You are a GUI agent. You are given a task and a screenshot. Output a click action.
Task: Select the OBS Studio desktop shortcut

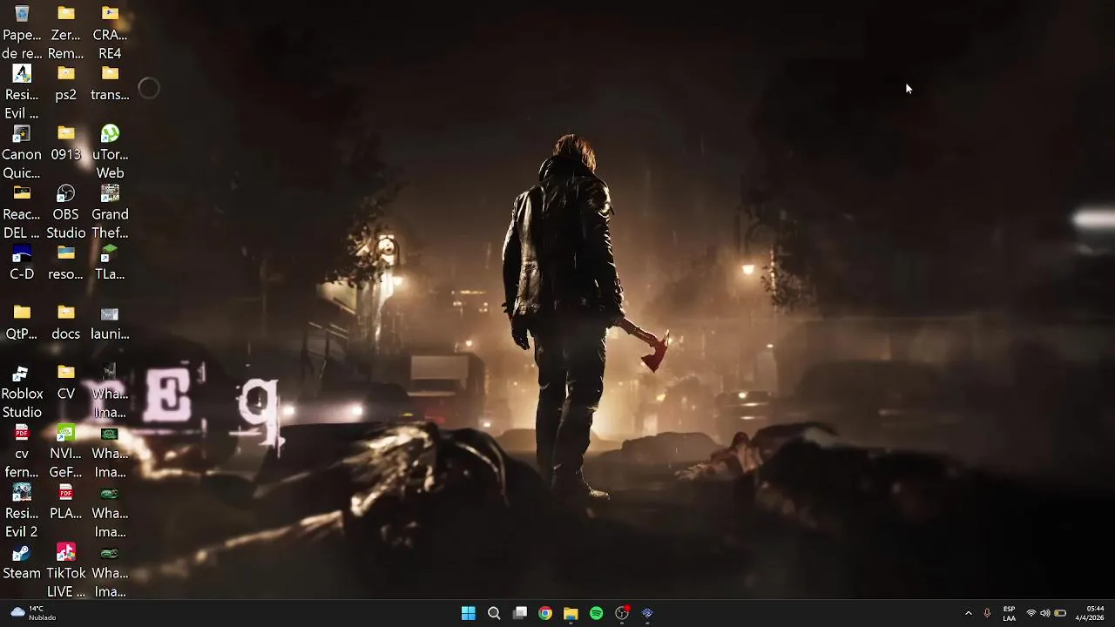click(66, 212)
